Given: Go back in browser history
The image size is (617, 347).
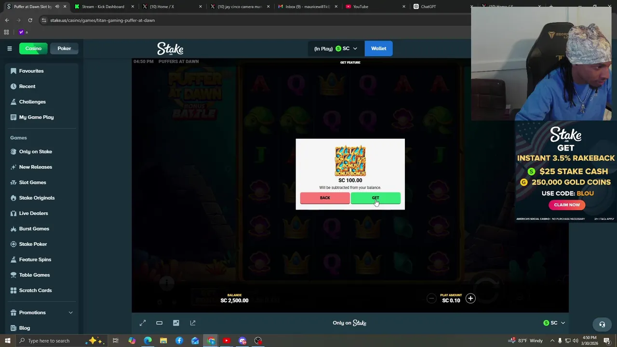Looking at the screenshot, I should (x=7, y=20).
